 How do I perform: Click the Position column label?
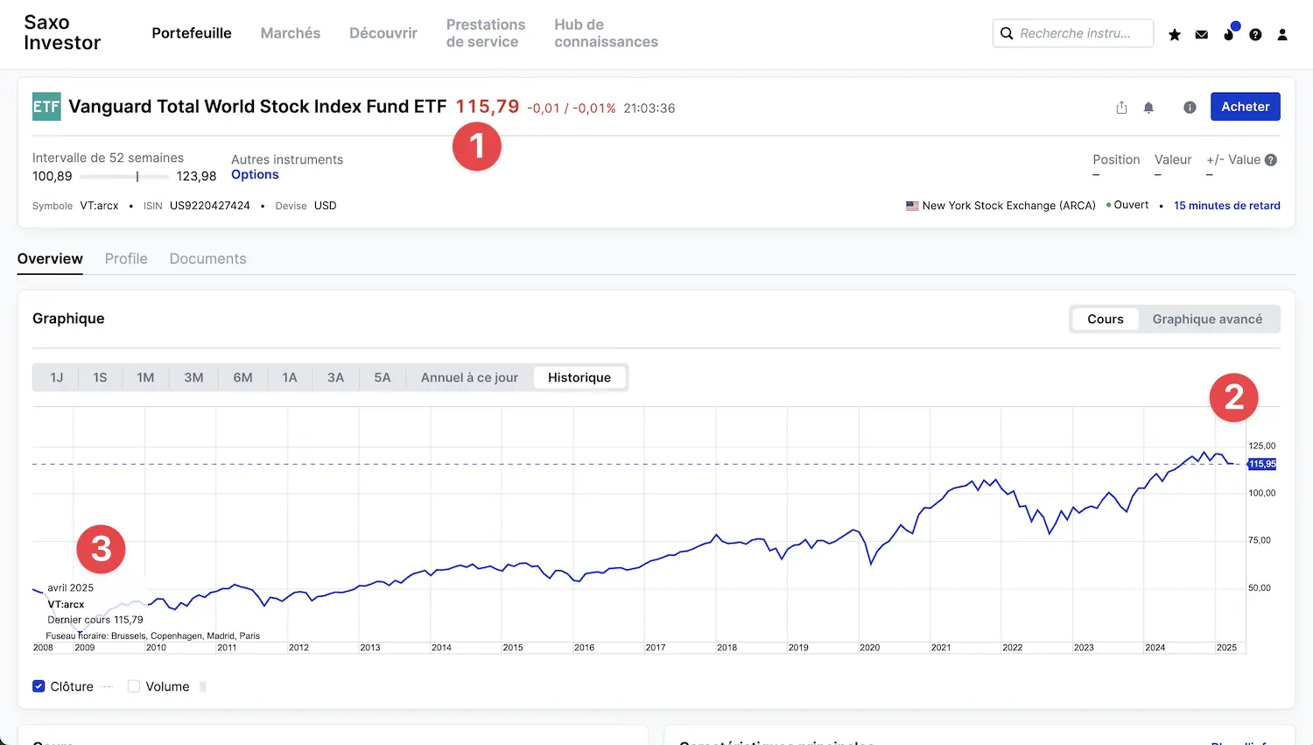point(1116,159)
